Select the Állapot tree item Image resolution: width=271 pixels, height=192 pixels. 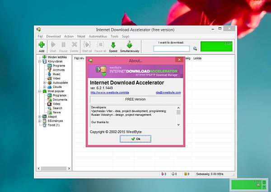pyautogui.click(x=52, y=117)
